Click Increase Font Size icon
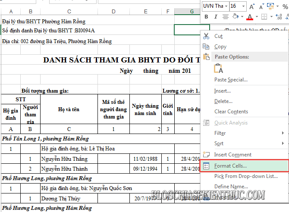This screenshot has height=212, width=289. tap(252, 6)
